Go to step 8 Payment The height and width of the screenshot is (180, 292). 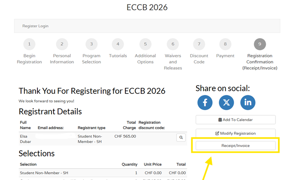coord(225,44)
